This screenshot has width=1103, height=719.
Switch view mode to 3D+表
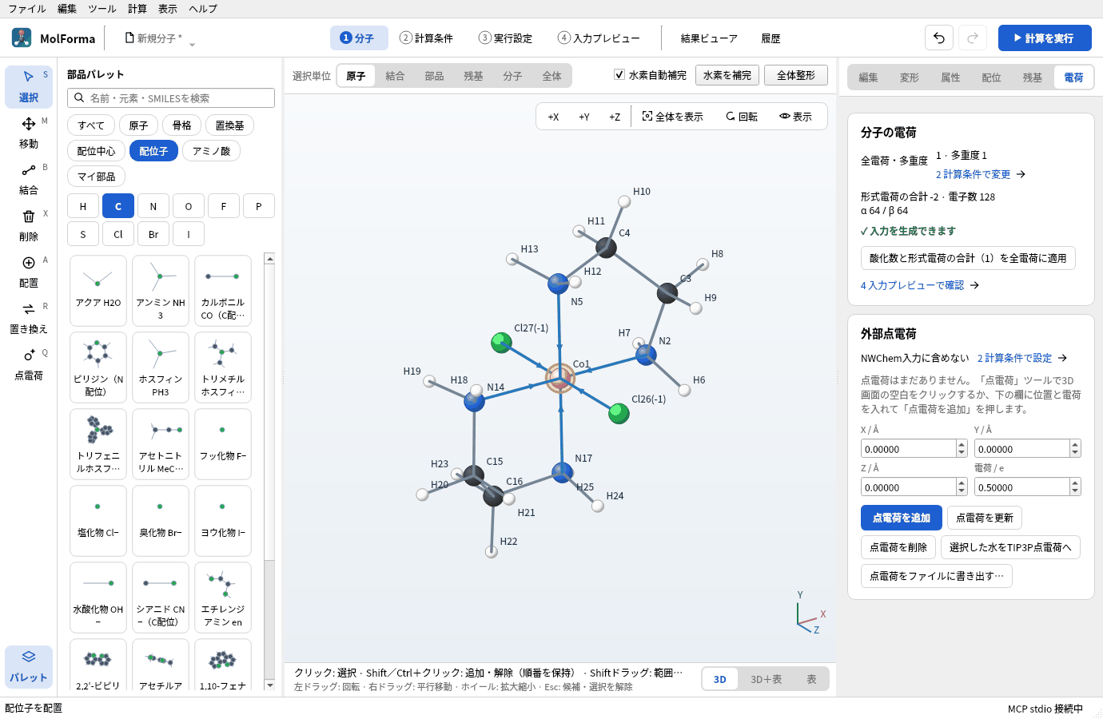766,679
